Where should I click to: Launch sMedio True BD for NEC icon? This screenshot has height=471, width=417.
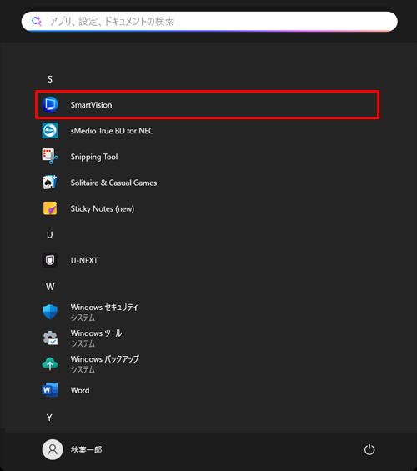(50, 131)
